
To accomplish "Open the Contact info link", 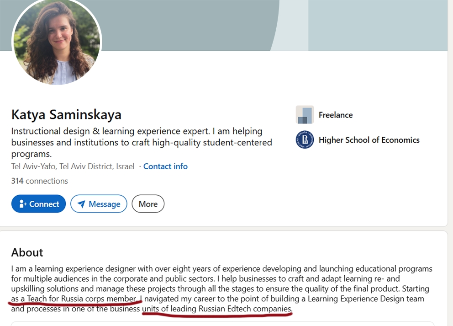I will click(165, 166).
